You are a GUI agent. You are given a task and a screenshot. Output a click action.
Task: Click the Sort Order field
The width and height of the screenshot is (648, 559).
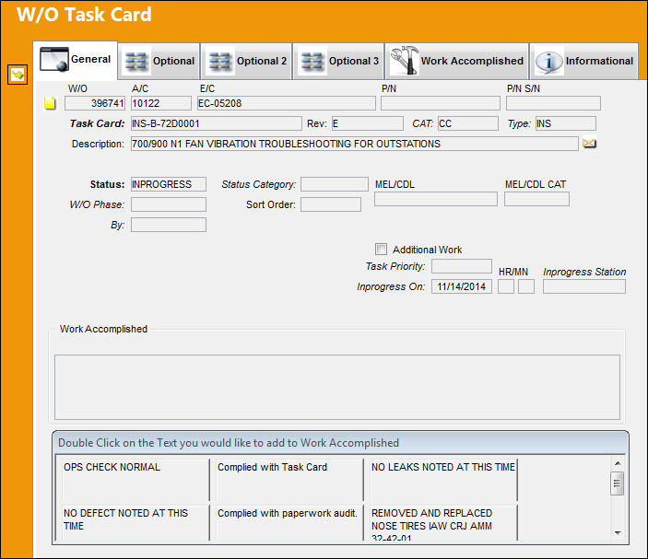pyautogui.click(x=331, y=204)
